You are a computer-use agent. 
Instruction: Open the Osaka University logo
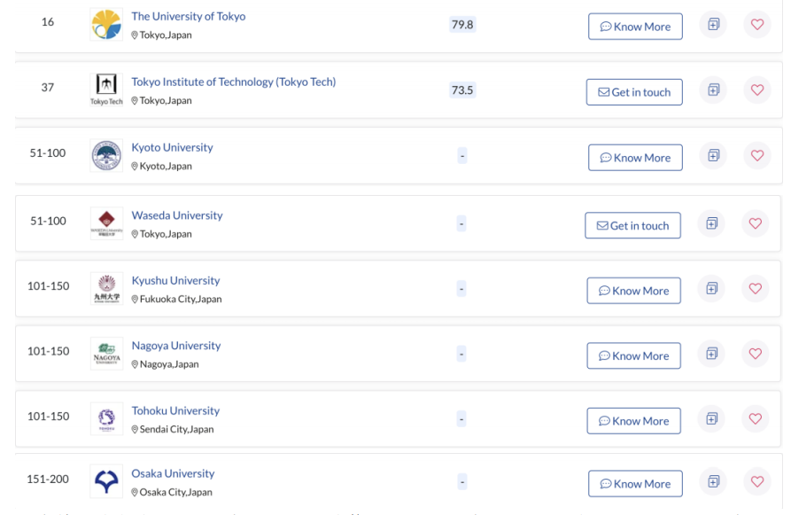pos(106,481)
